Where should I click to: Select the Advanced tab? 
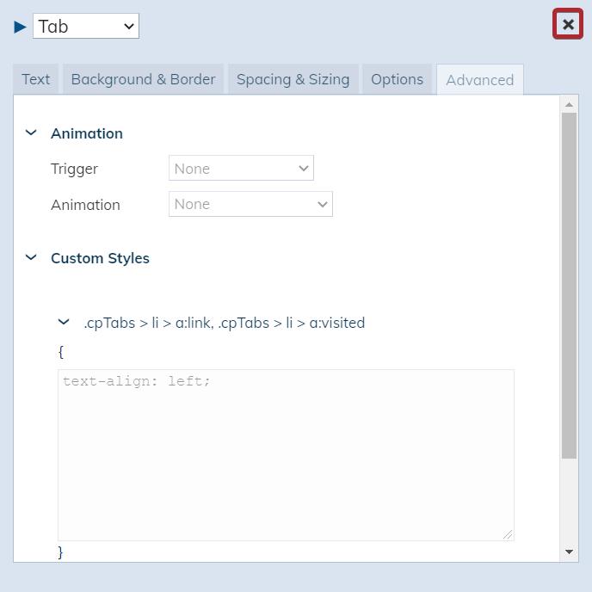[x=479, y=80]
